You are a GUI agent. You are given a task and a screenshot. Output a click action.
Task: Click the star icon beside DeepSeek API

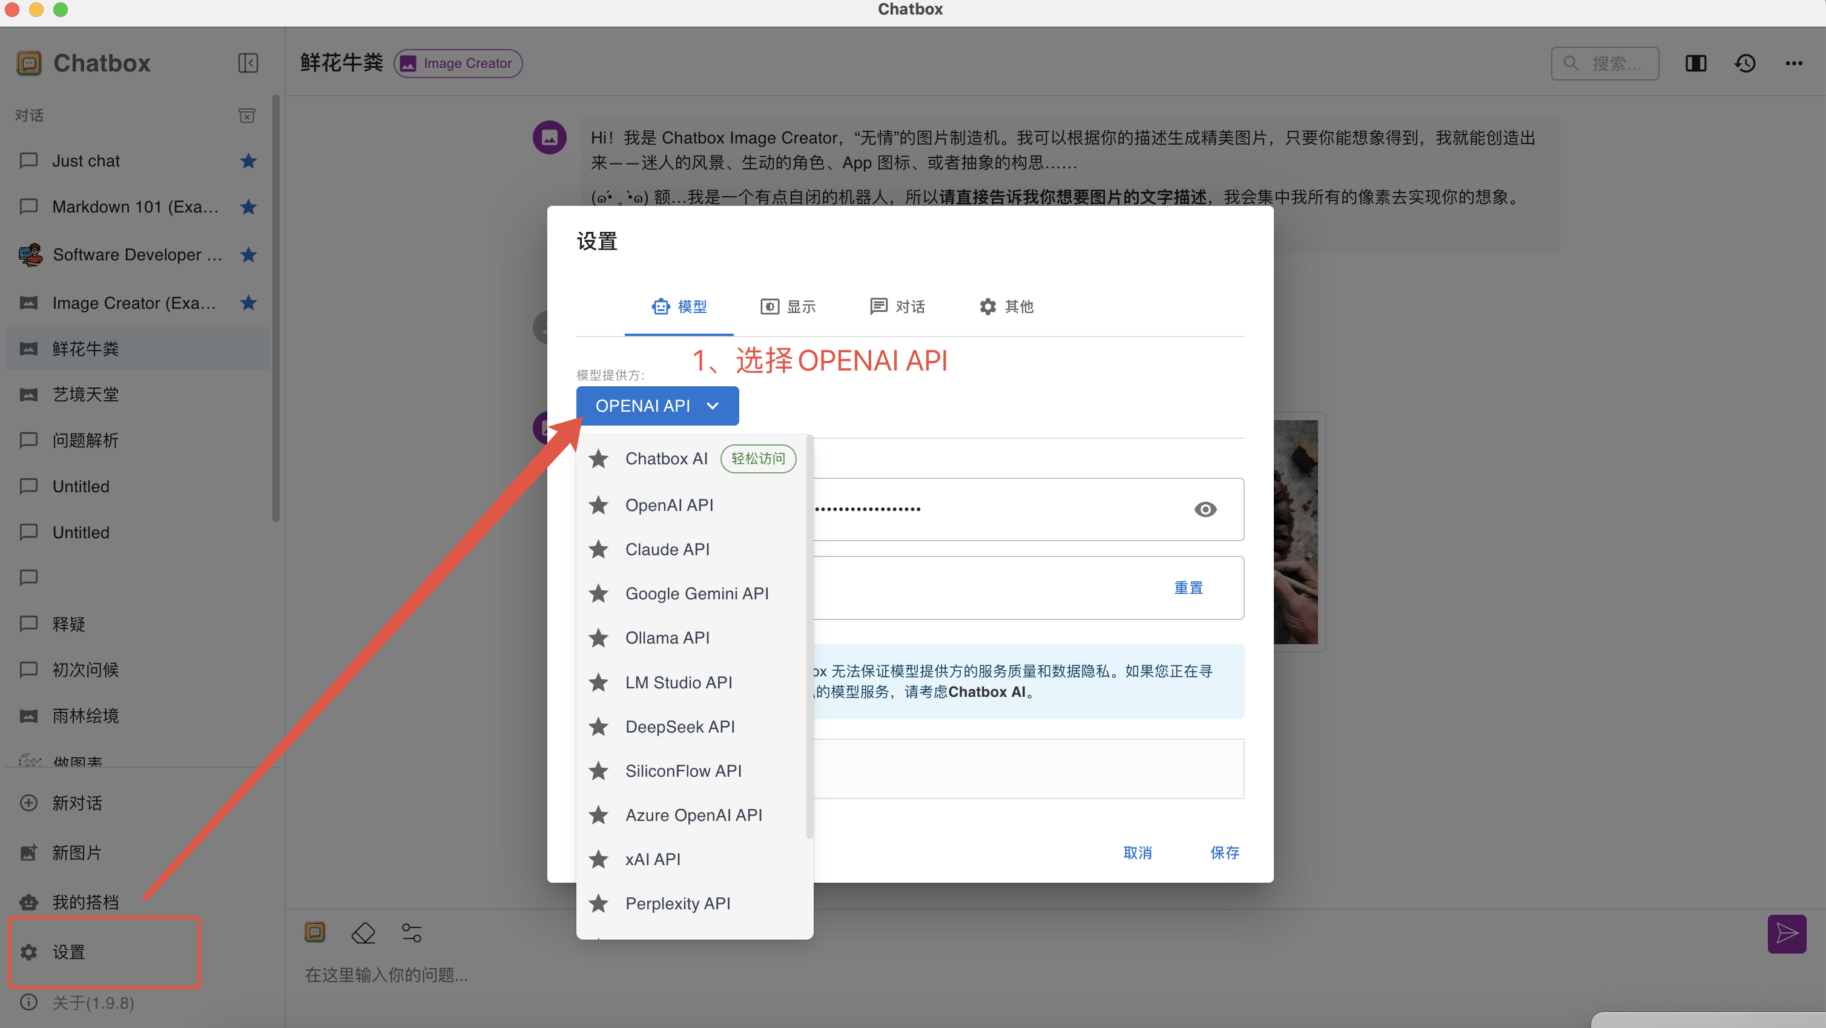[599, 727]
